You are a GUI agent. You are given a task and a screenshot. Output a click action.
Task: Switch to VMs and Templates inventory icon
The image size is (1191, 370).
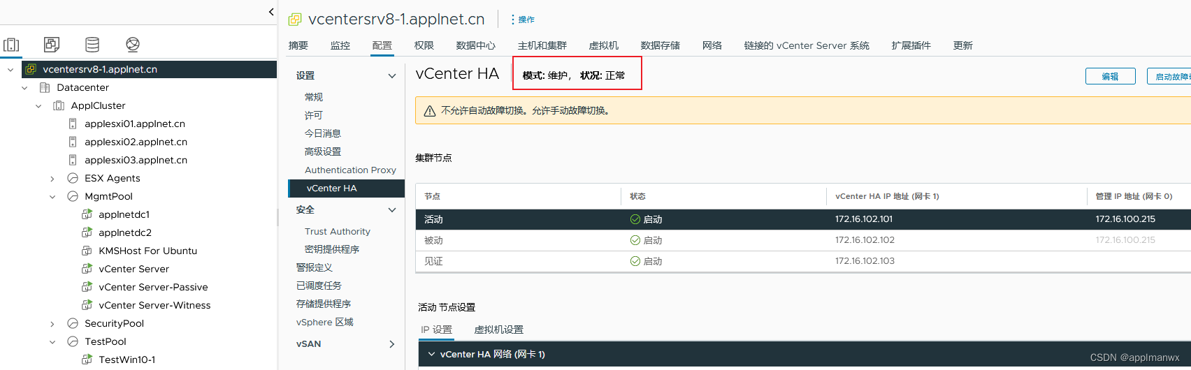click(52, 45)
